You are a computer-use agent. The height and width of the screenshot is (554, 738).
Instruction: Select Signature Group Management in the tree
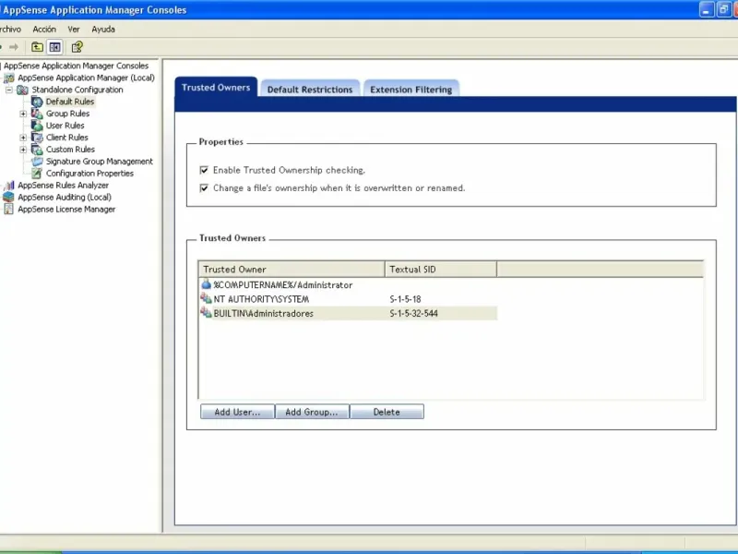[x=100, y=161]
